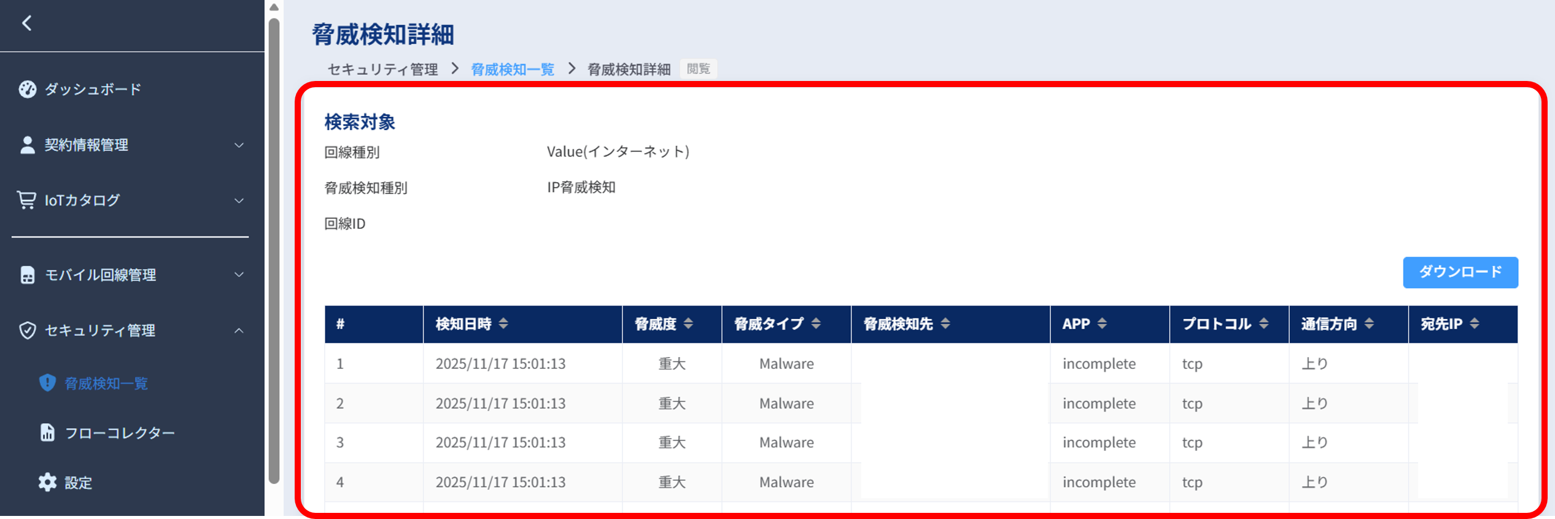Click 回線種別 label
The width and height of the screenshot is (1555, 519).
pos(352,152)
